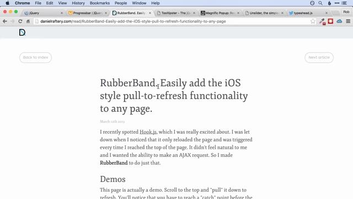Click the three-dots icon in the menu bar
This screenshot has width=353, height=199.
pyautogui.click(x=337, y=3)
